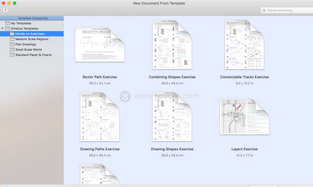313x187 pixels.
Task: Click the Drawing Shapes Exercise label
Action: [172, 149]
